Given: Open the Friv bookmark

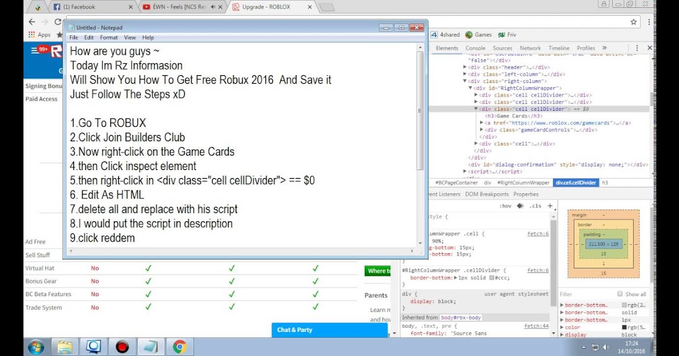Looking at the screenshot, I should [507, 34].
